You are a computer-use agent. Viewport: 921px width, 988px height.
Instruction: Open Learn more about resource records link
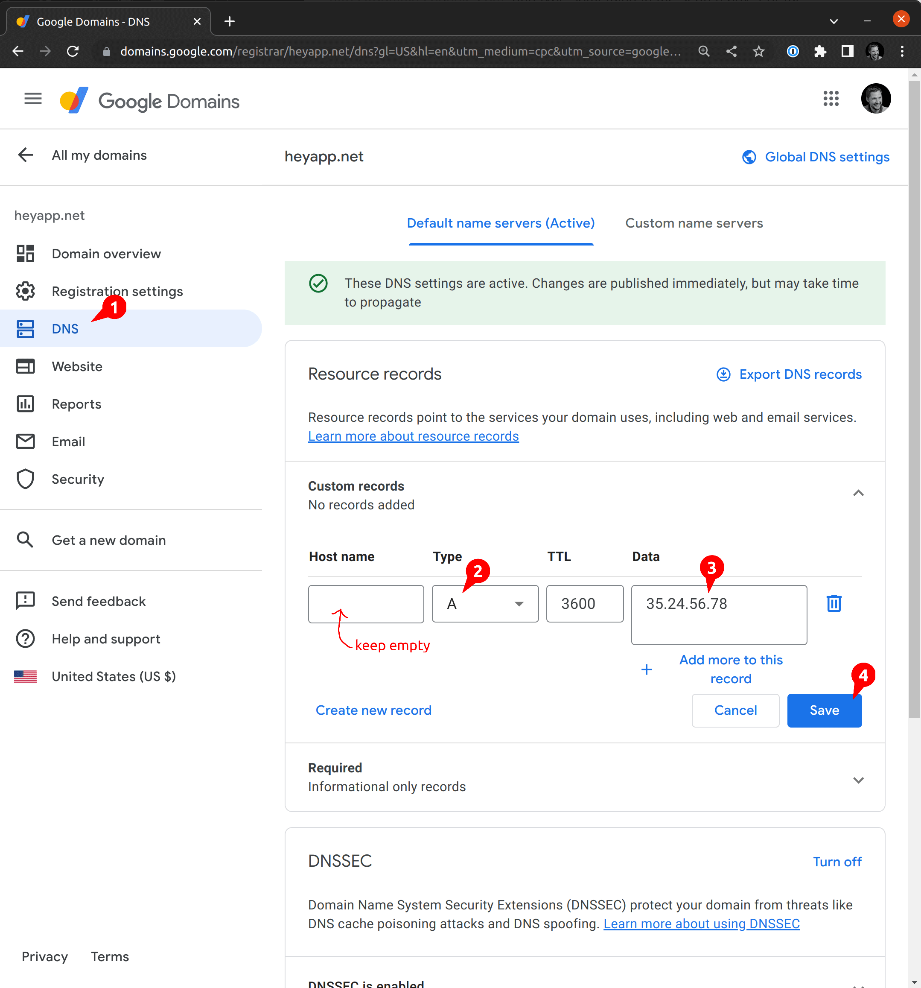[413, 436]
